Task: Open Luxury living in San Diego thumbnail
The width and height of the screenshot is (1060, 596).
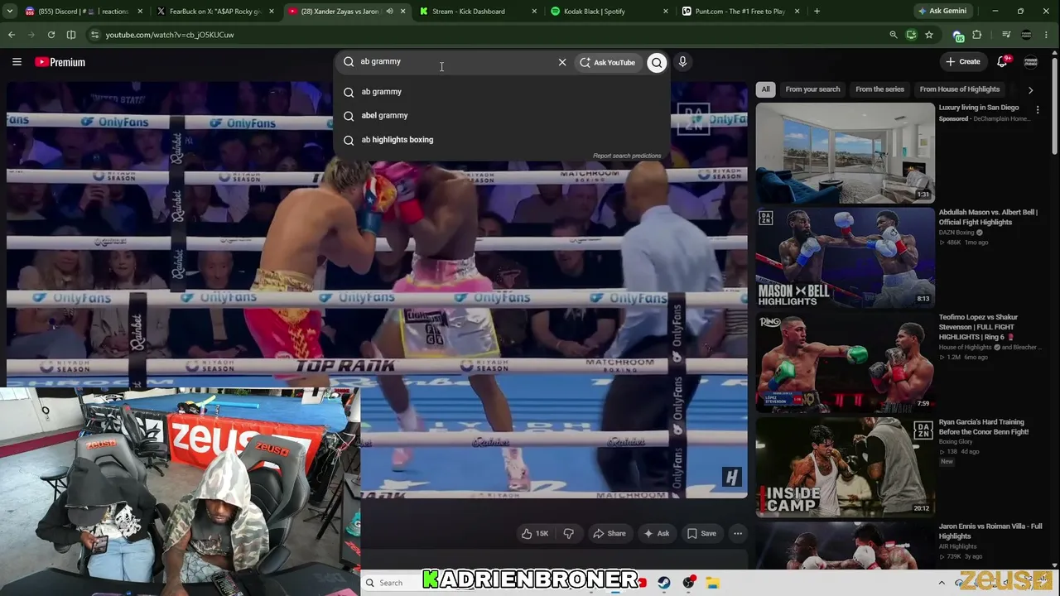Action: click(845, 152)
